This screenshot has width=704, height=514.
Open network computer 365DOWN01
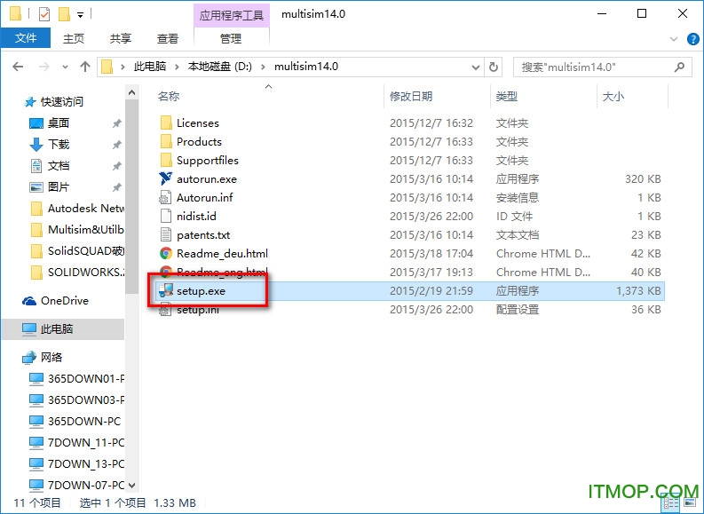76,379
